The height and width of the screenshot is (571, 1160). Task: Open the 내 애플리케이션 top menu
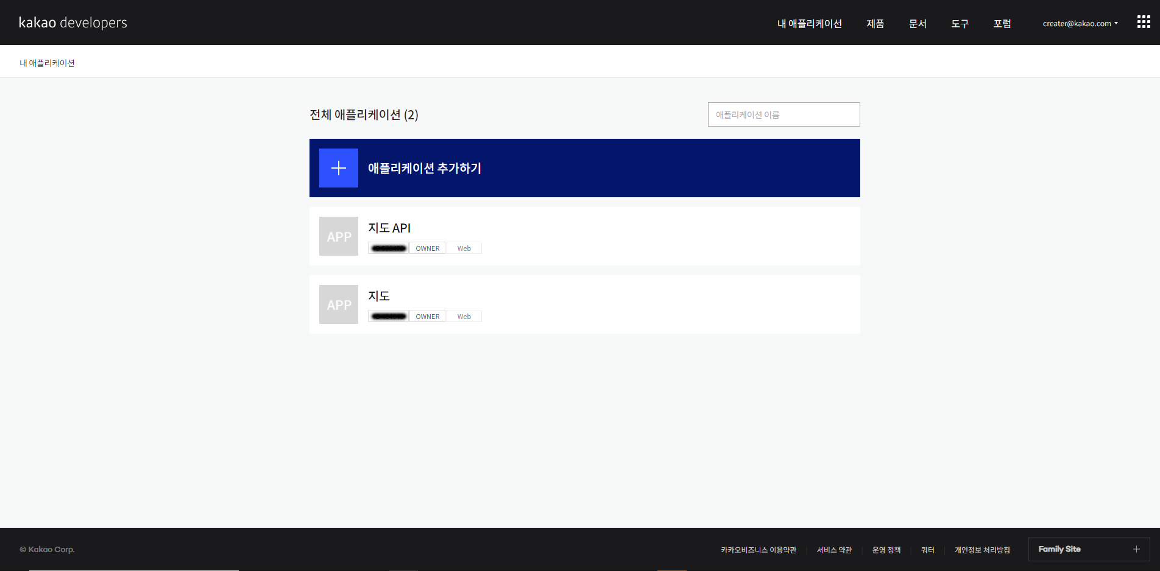pyautogui.click(x=810, y=24)
